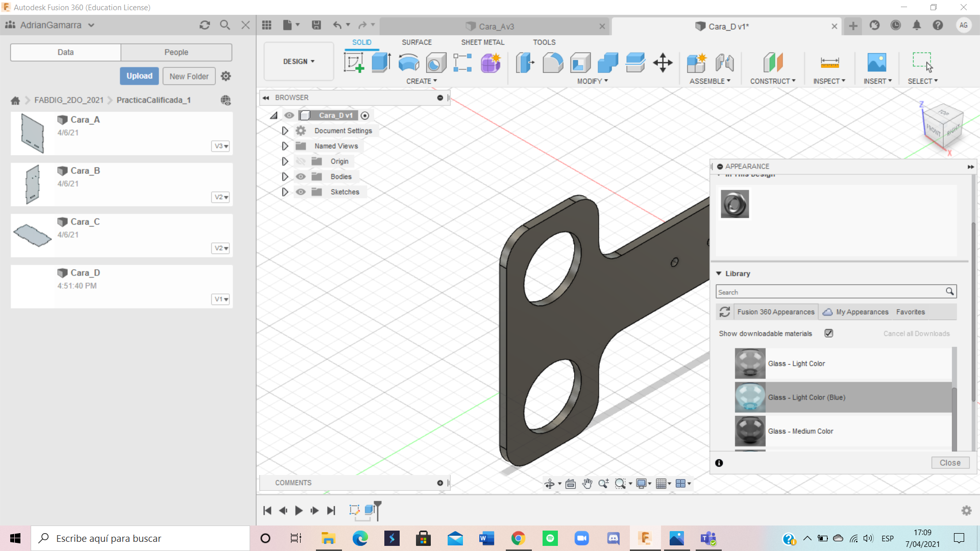
Task: Select the Combine tool
Action: (x=608, y=63)
